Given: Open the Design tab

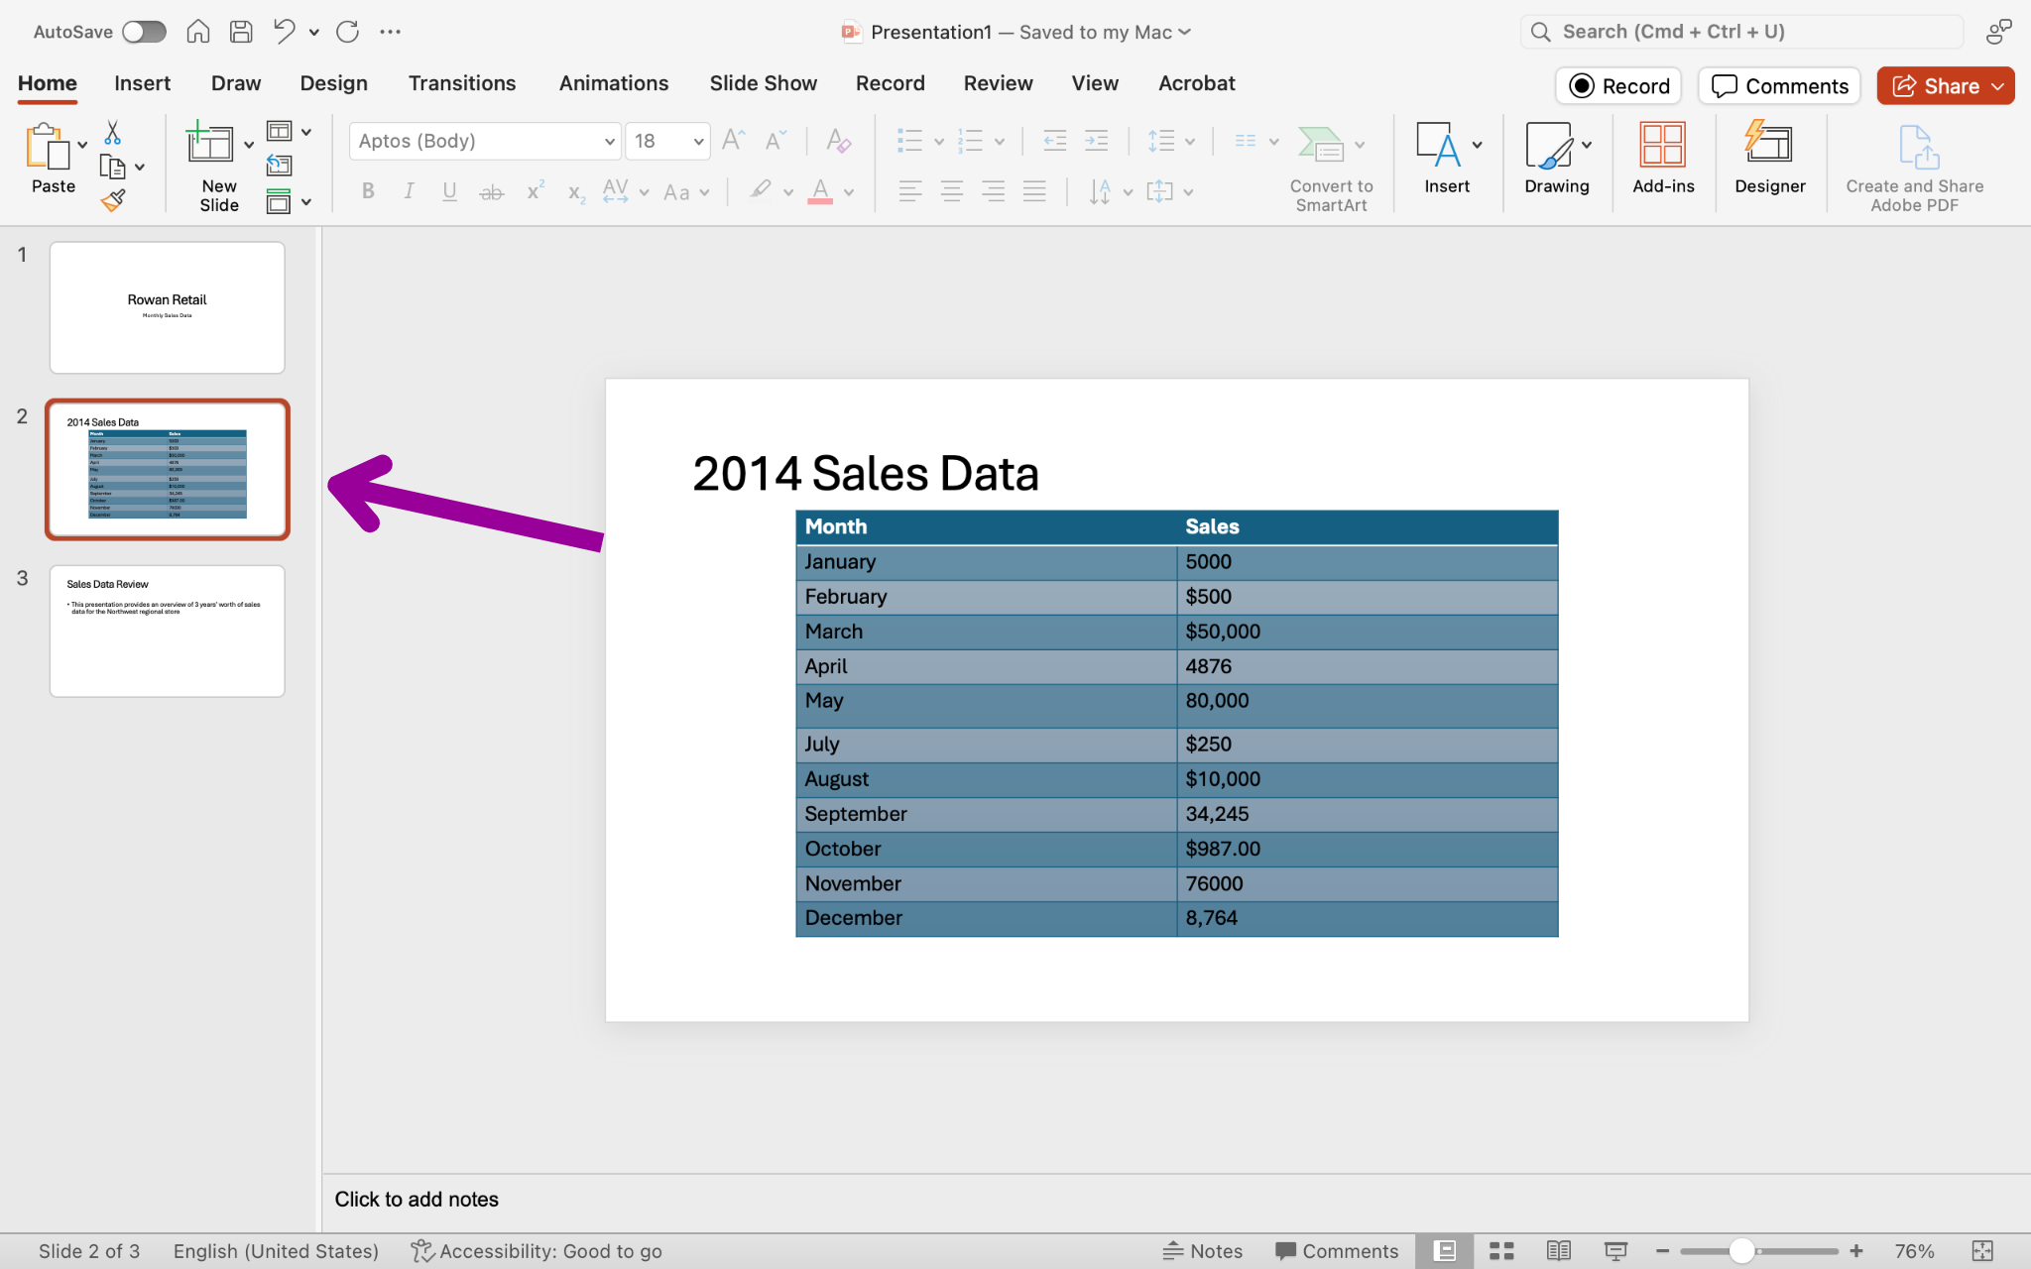Looking at the screenshot, I should pyautogui.click(x=333, y=83).
